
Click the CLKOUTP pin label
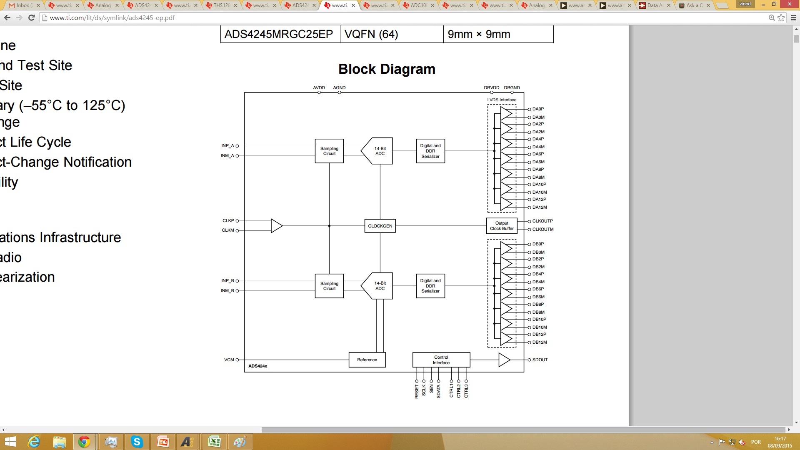coord(542,221)
